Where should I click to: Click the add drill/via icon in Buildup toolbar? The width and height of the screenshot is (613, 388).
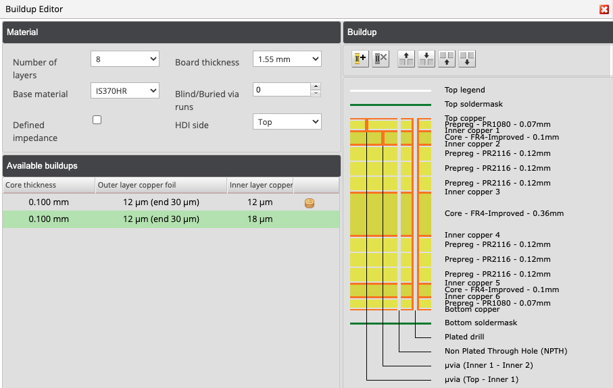[360, 59]
